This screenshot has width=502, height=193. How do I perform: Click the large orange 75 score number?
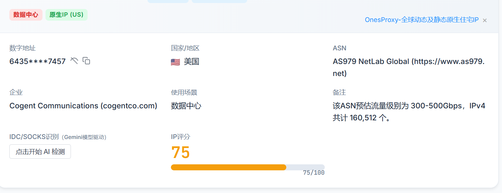tap(181, 152)
